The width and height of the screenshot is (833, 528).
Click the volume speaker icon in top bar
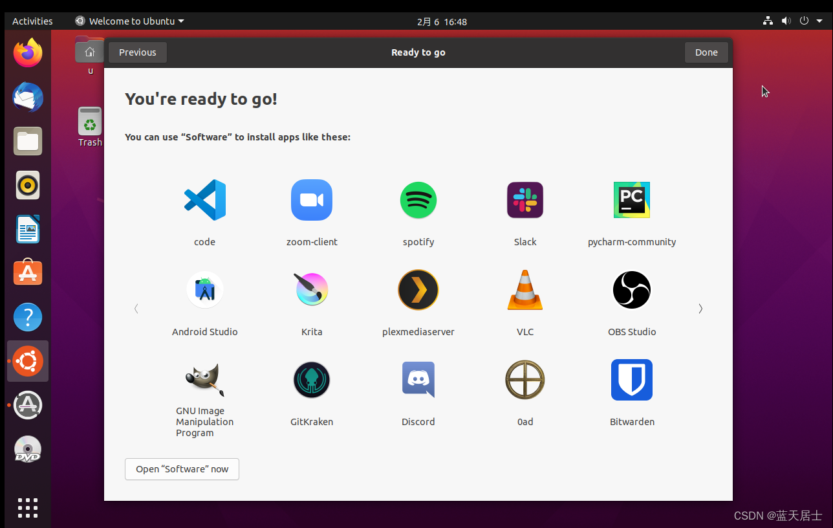click(x=786, y=21)
